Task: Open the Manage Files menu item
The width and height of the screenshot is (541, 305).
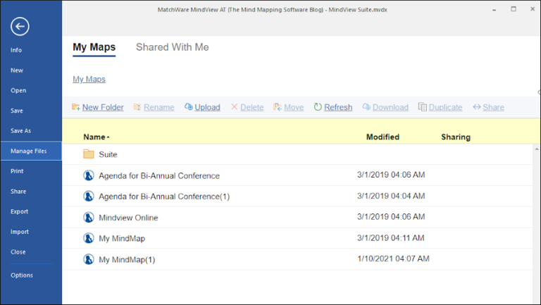Action: tap(29, 151)
